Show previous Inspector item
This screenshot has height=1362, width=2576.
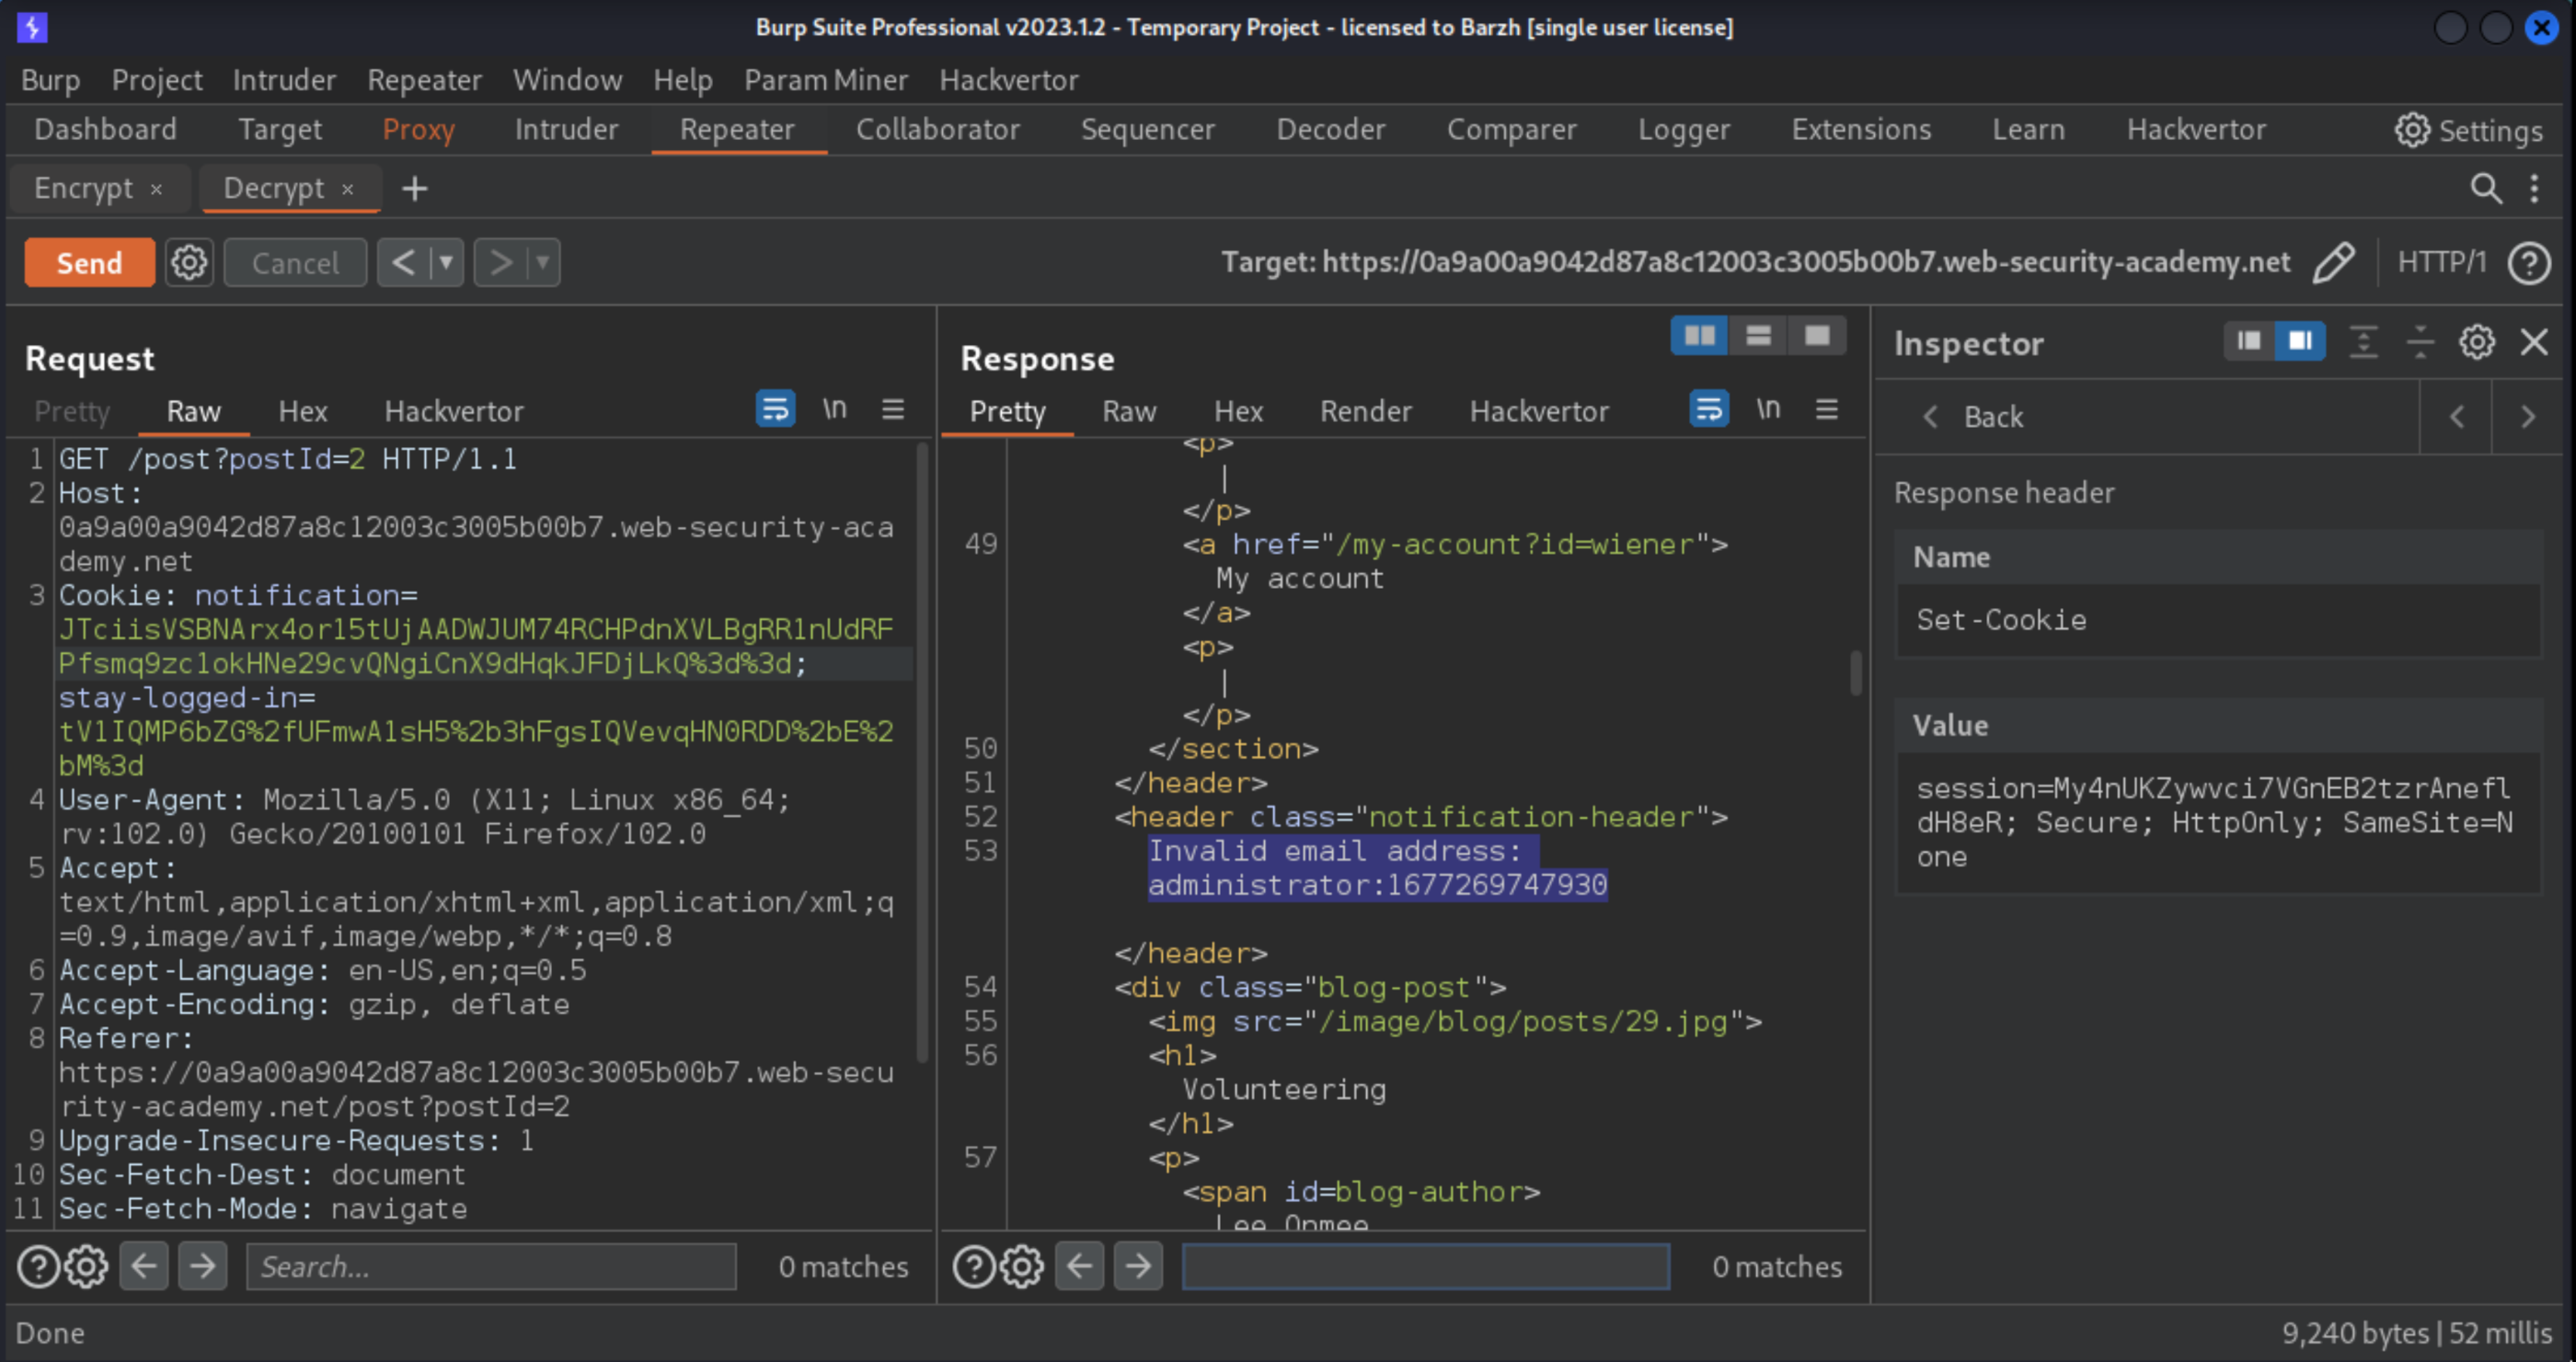click(x=2456, y=417)
